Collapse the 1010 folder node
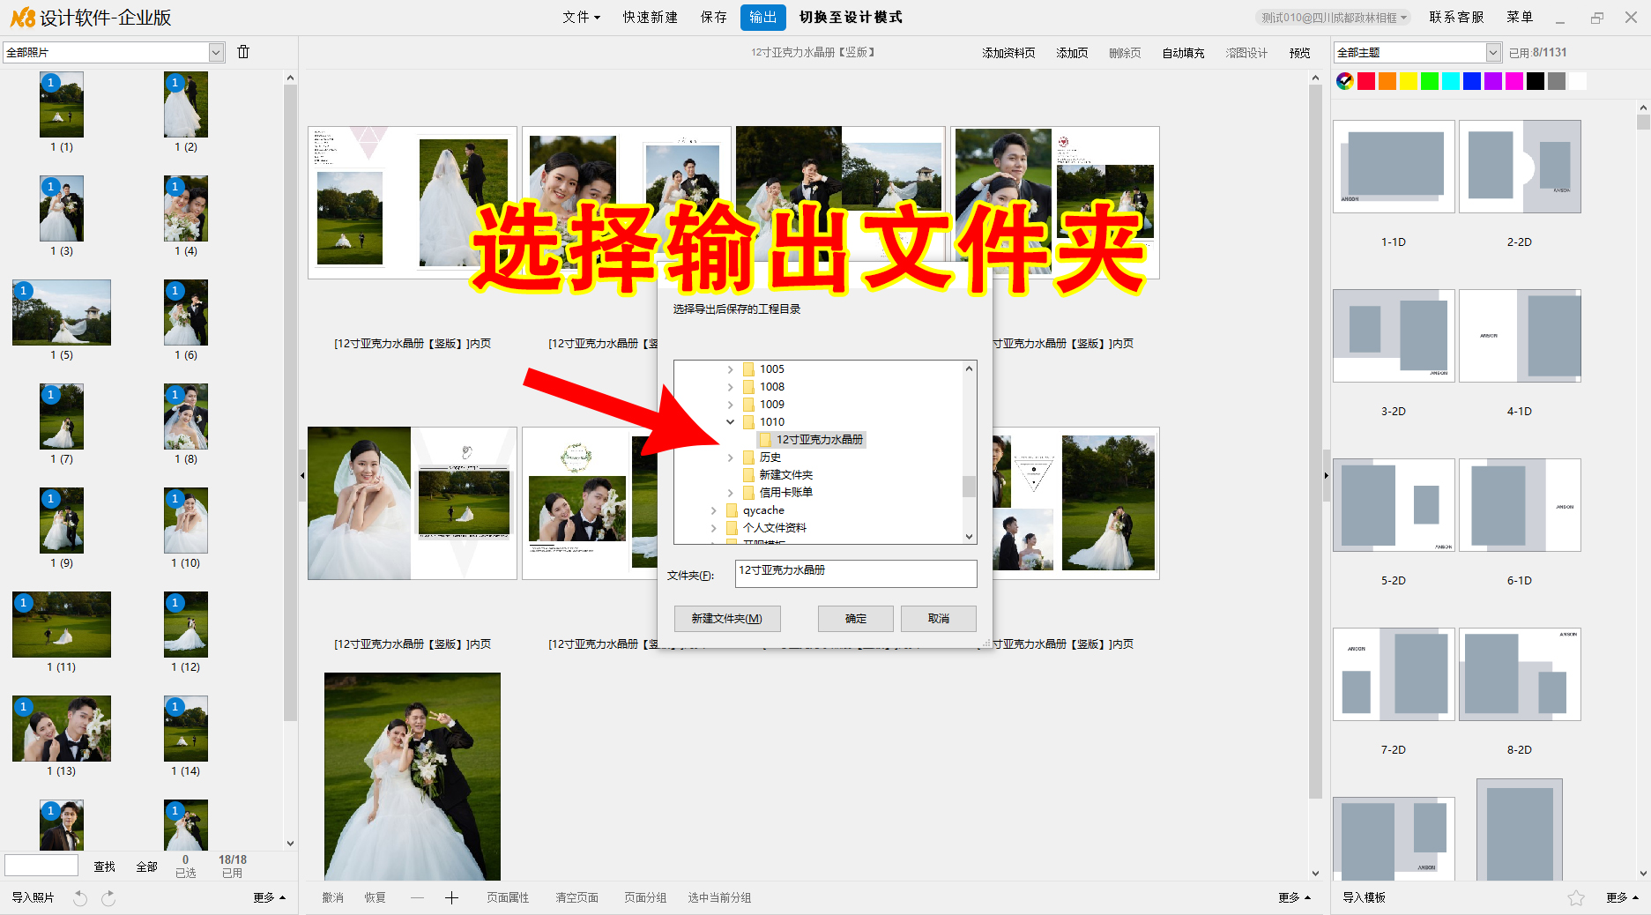Image resolution: width=1651 pixels, height=915 pixels. tap(730, 422)
